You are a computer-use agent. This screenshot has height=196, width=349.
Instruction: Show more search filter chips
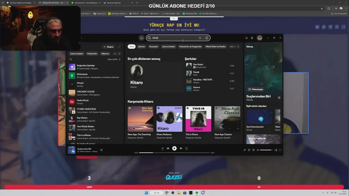(238, 47)
